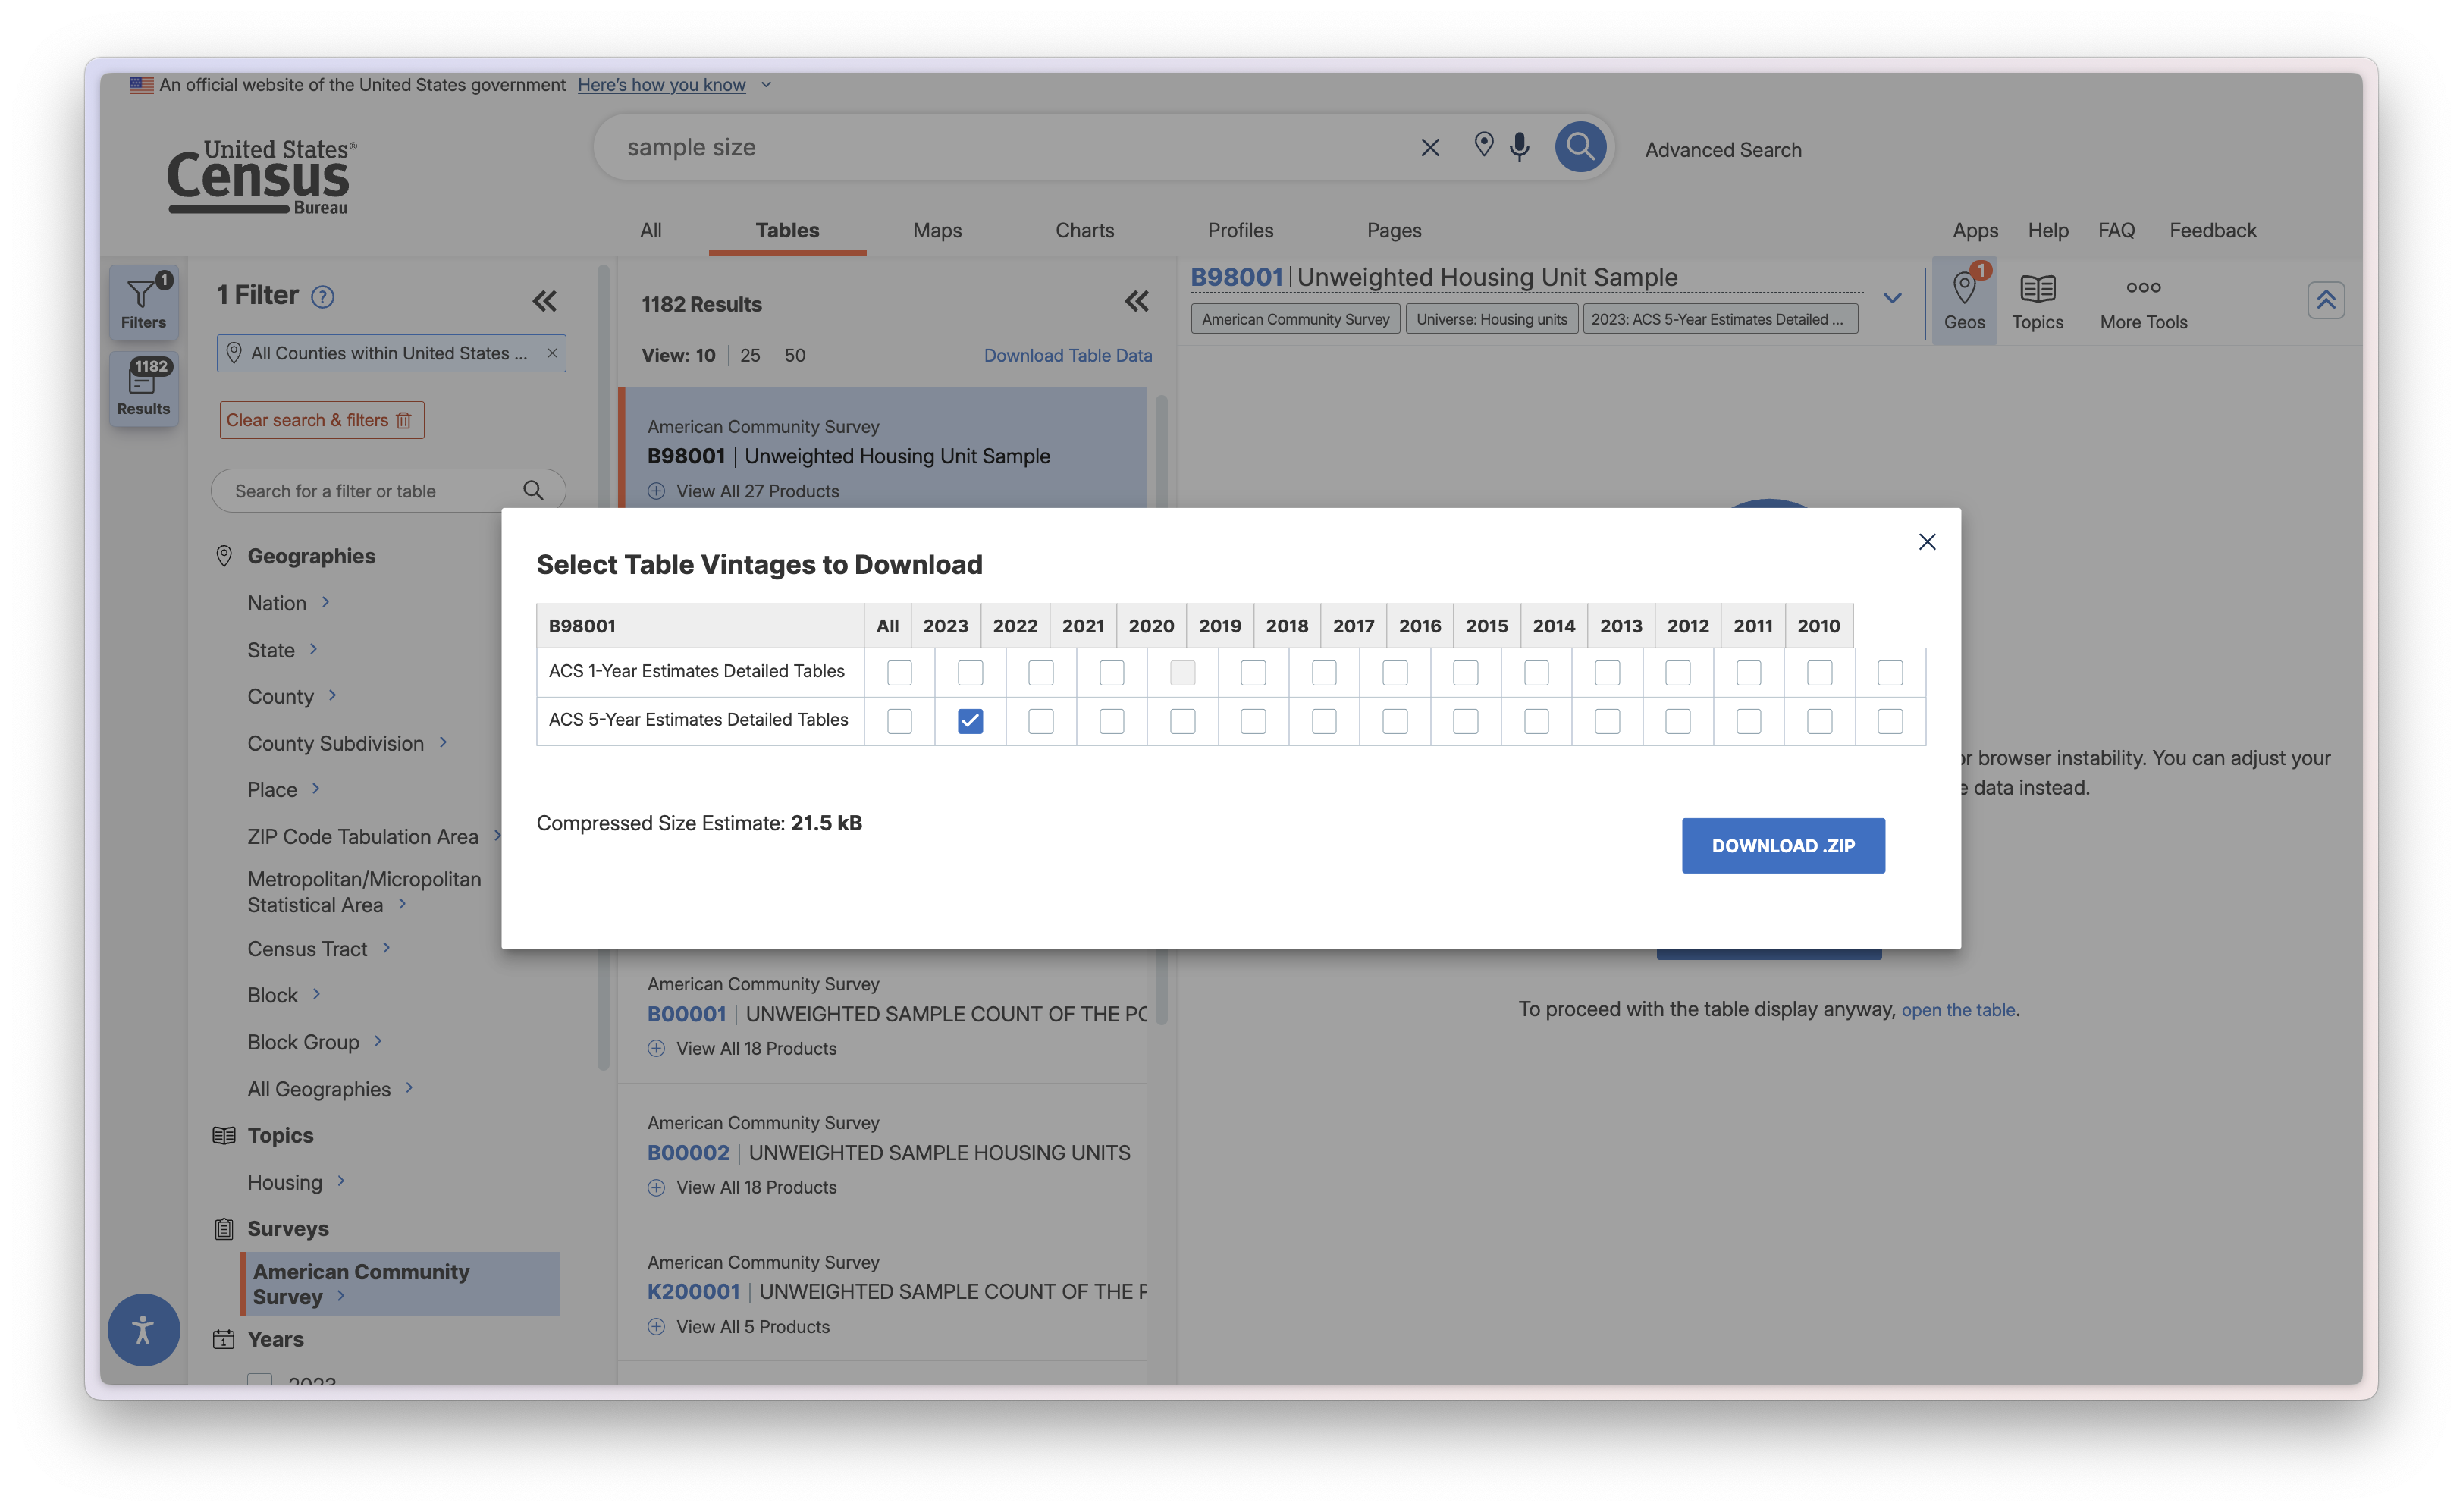
Task: Click the DOWNLOAD .ZIP button
Action: 1783,845
